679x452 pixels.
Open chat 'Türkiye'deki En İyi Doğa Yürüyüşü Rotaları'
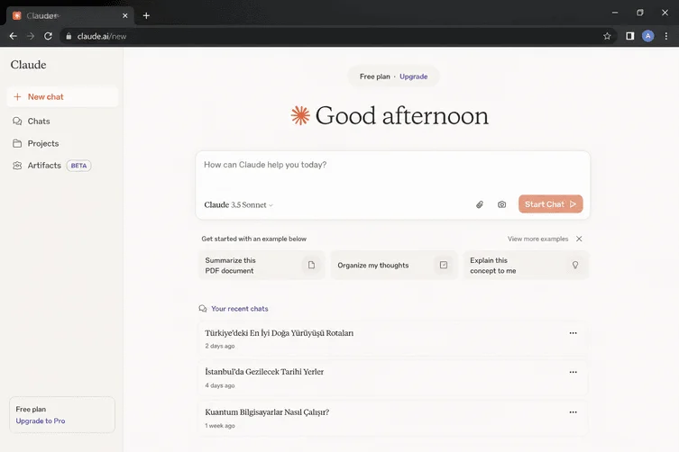tap(392, 339)
